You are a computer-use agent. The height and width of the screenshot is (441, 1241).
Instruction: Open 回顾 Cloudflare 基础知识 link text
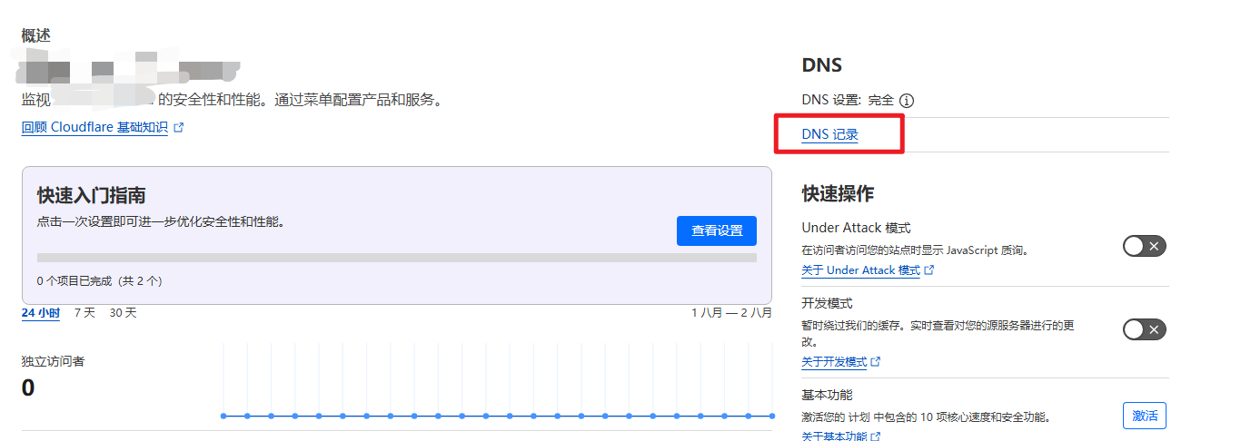[x=94, y=128]
